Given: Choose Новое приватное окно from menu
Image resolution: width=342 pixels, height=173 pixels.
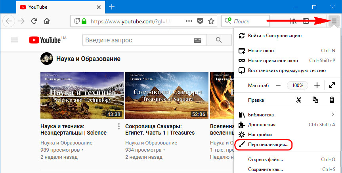Looking at the screenshot, I should point(273,61).
